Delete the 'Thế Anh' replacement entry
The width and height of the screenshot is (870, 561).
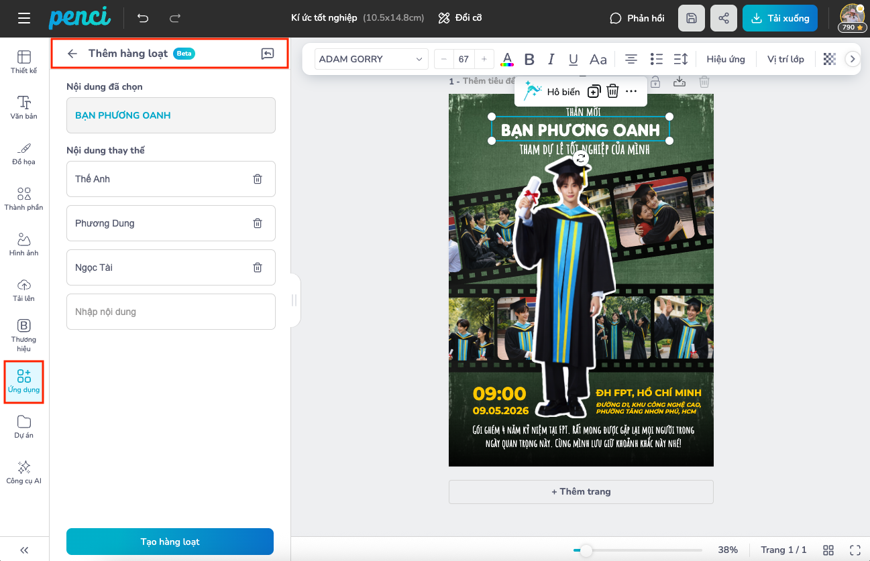tap(258, 179)
